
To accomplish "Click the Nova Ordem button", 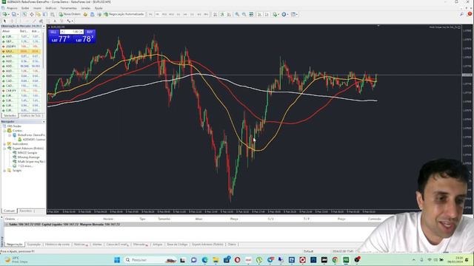I will 70,14.
